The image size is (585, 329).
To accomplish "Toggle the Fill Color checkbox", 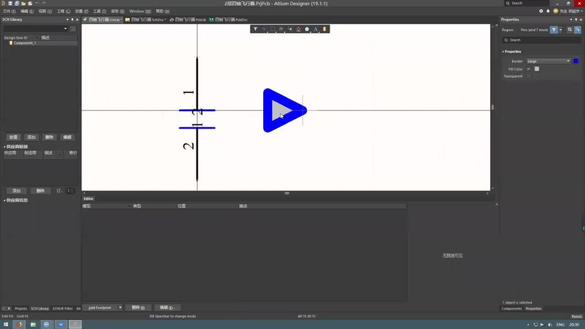I will point(529,69).
